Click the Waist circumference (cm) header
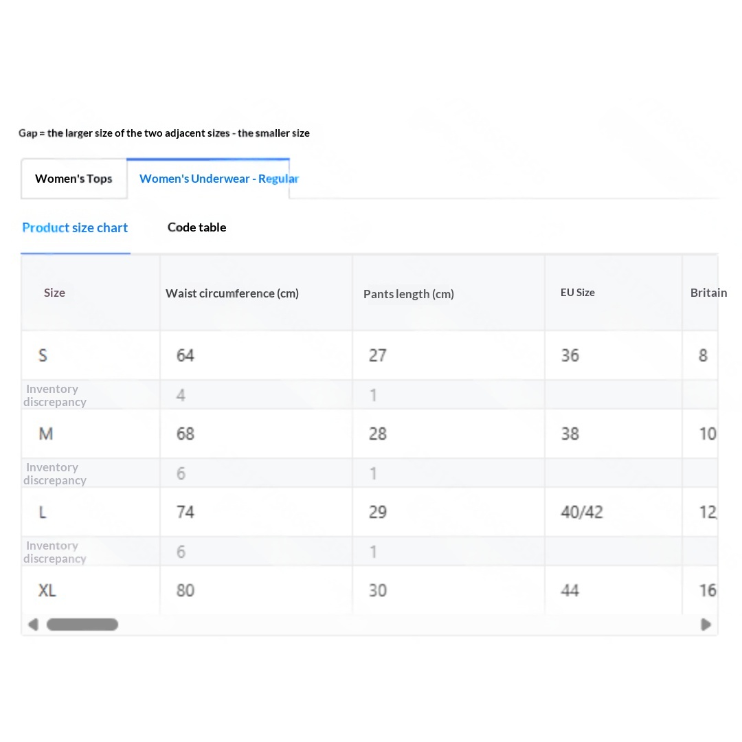 (x=232, y=293)
